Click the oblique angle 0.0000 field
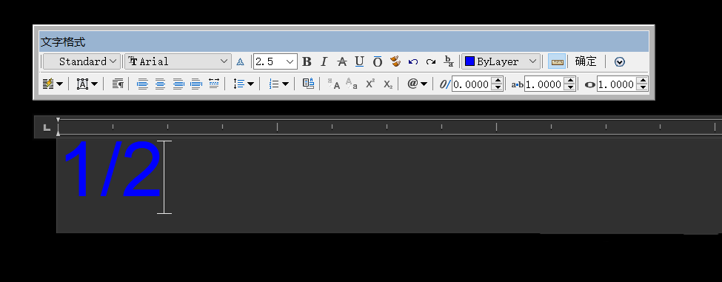 click(471, 84)
